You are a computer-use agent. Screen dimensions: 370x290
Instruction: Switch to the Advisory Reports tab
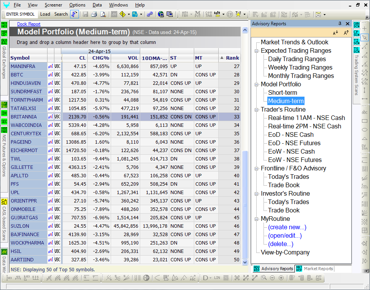(x=273, y=269)
